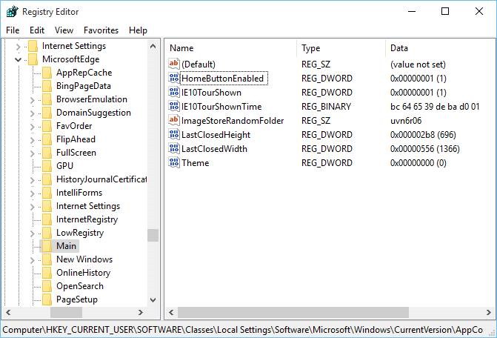Sort values by the Name column header
The width and height of the screenshot is (497, 338).
pyautogui.click(x=230, y=48)
